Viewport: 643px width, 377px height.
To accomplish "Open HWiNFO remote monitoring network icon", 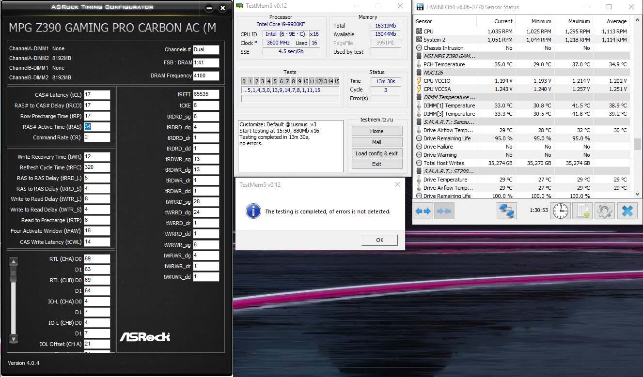I will pos(507,211).
